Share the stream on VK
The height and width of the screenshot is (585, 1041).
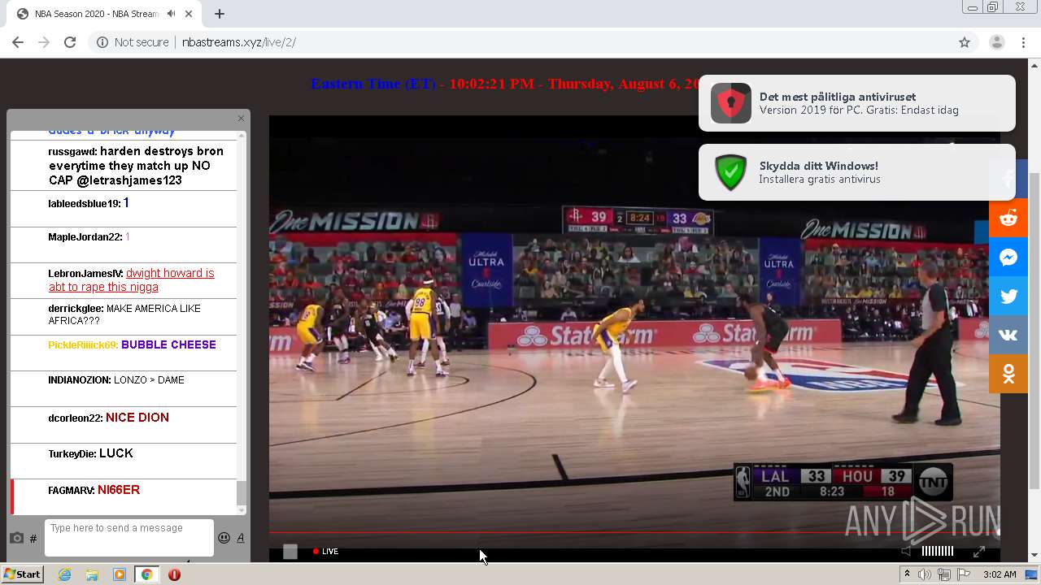pos(1008,335)
